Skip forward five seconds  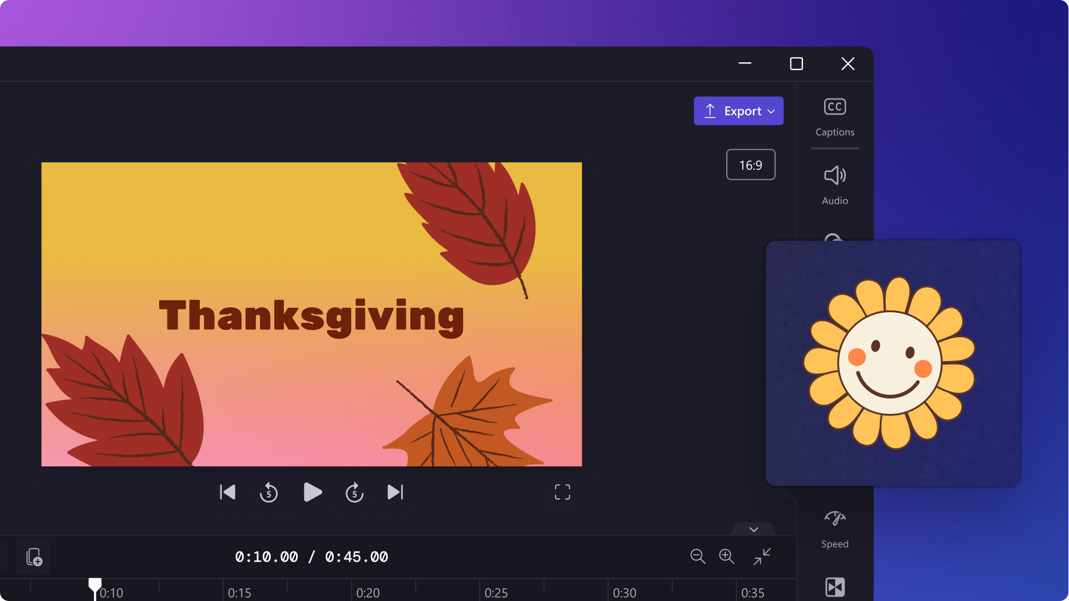click(x=354, y=492)
